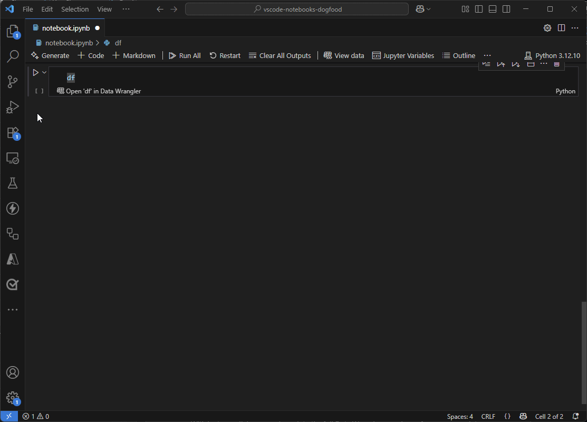Open the Accounts menu
The image size is (587, 422).
[x=13, y=372]
